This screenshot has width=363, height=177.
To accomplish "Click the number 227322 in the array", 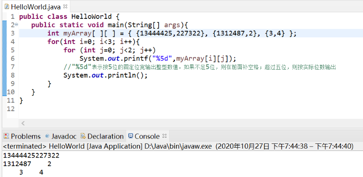I will coord(188,34).
